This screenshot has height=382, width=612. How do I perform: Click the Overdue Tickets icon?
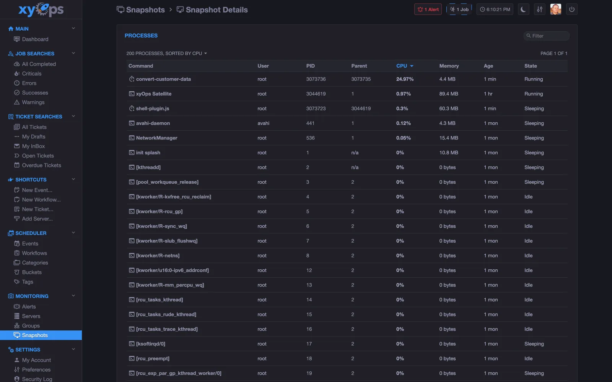pos(17,165)
